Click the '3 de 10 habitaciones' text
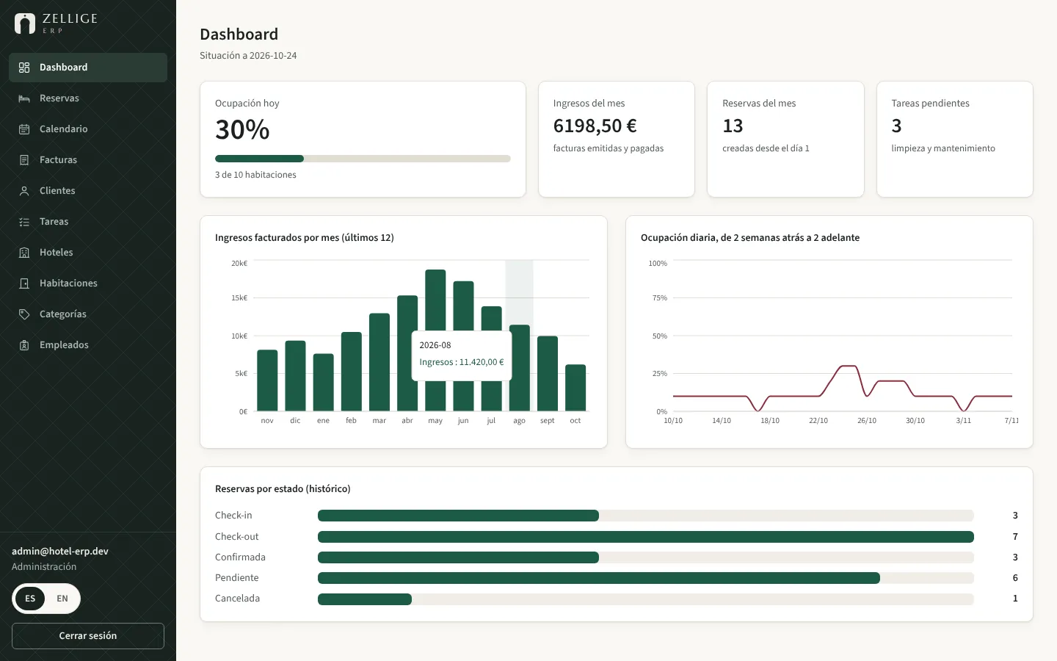 (x=255, y=175)
